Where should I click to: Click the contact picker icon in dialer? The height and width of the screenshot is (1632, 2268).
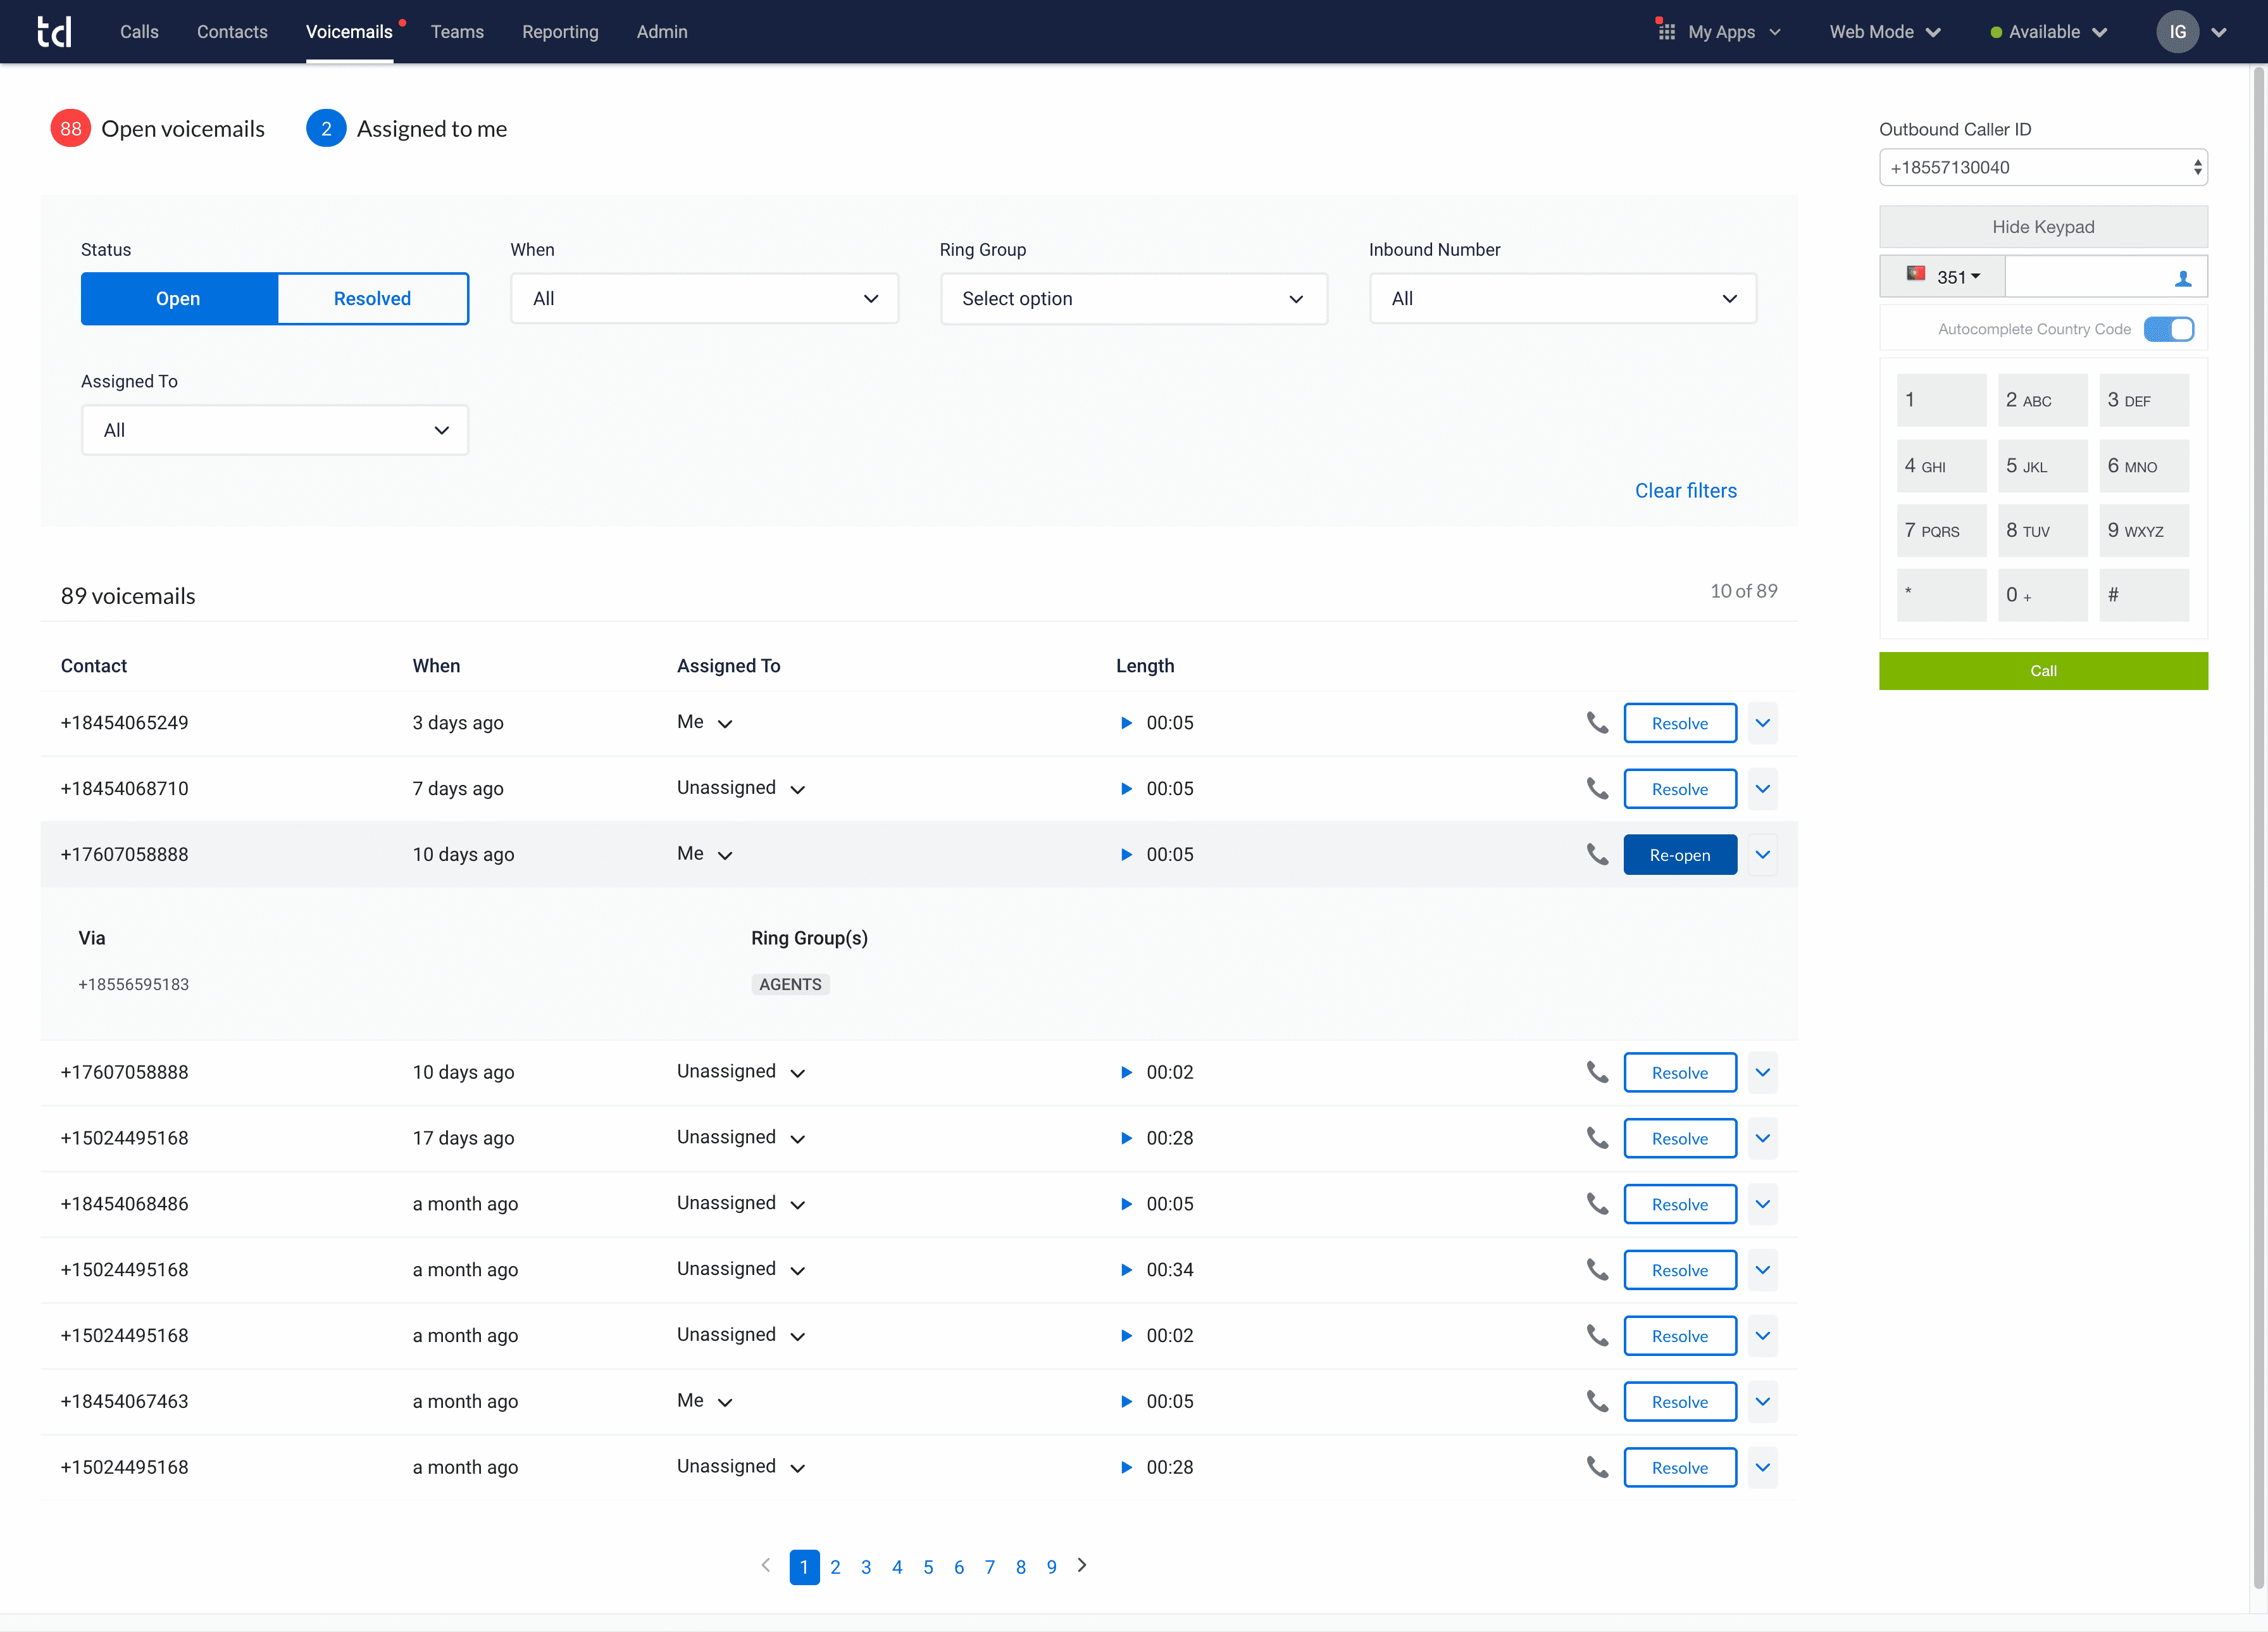coord(2183,278)
